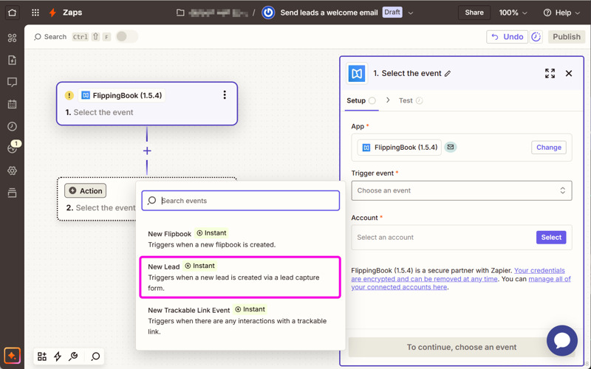Screen dimensions: 591x369
Task: Open the three-dot menu on FlippingBook step
Action: point(225,95)
